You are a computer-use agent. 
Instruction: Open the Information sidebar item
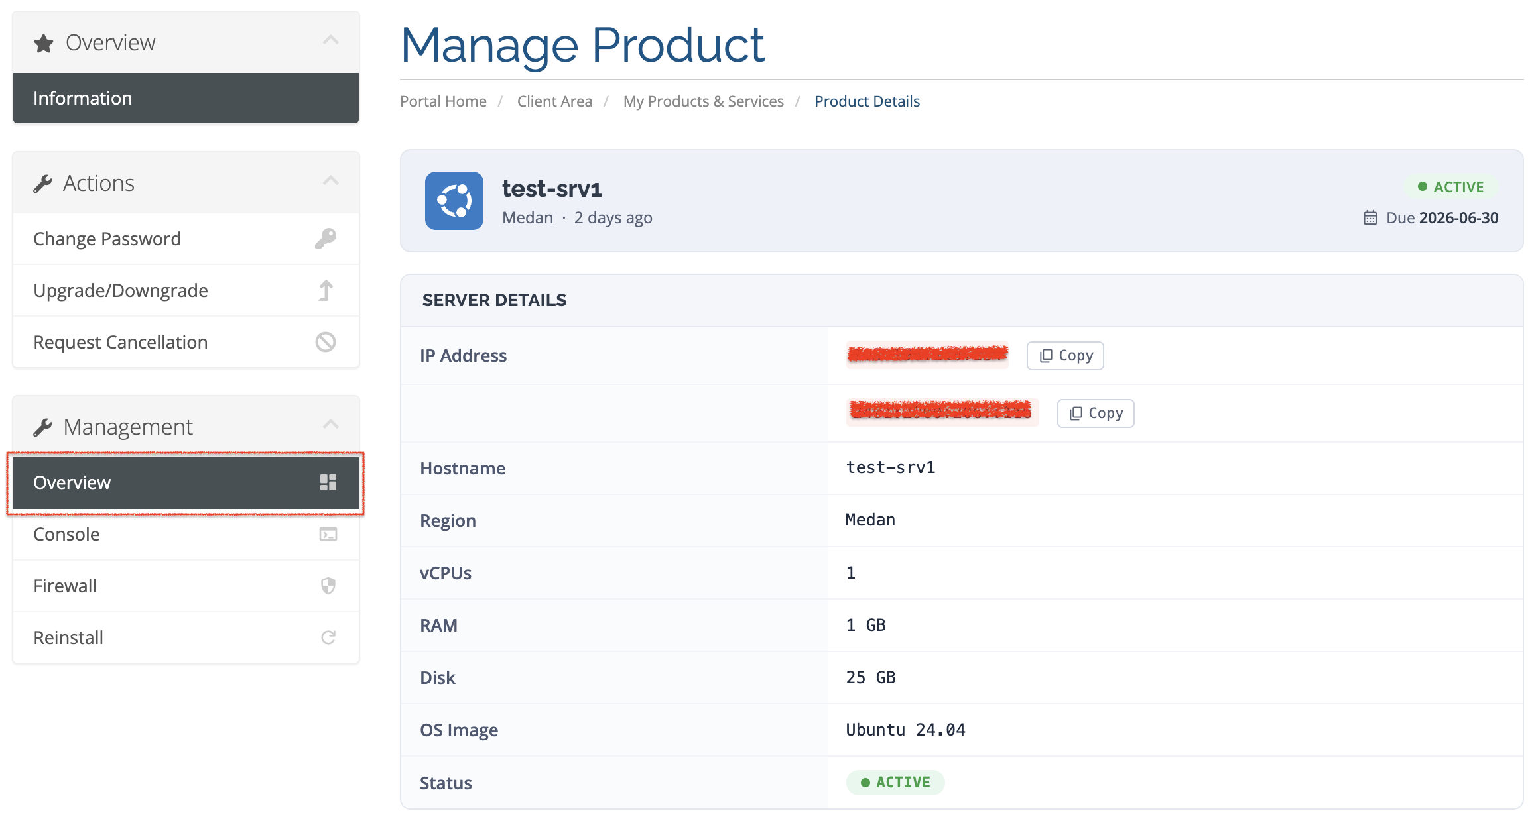tap(186, 98)
